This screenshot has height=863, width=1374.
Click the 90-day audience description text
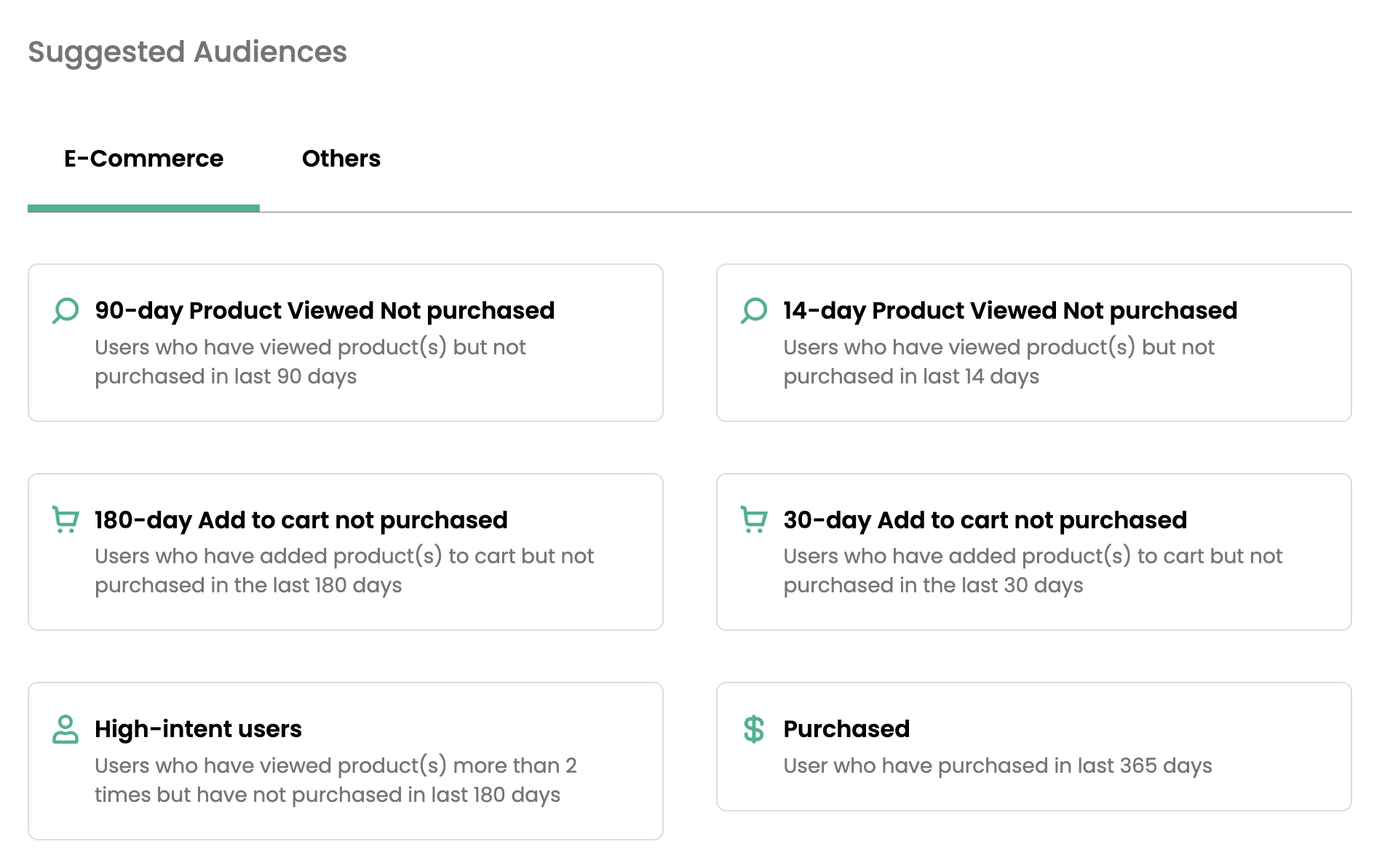[x=310, y=362]
